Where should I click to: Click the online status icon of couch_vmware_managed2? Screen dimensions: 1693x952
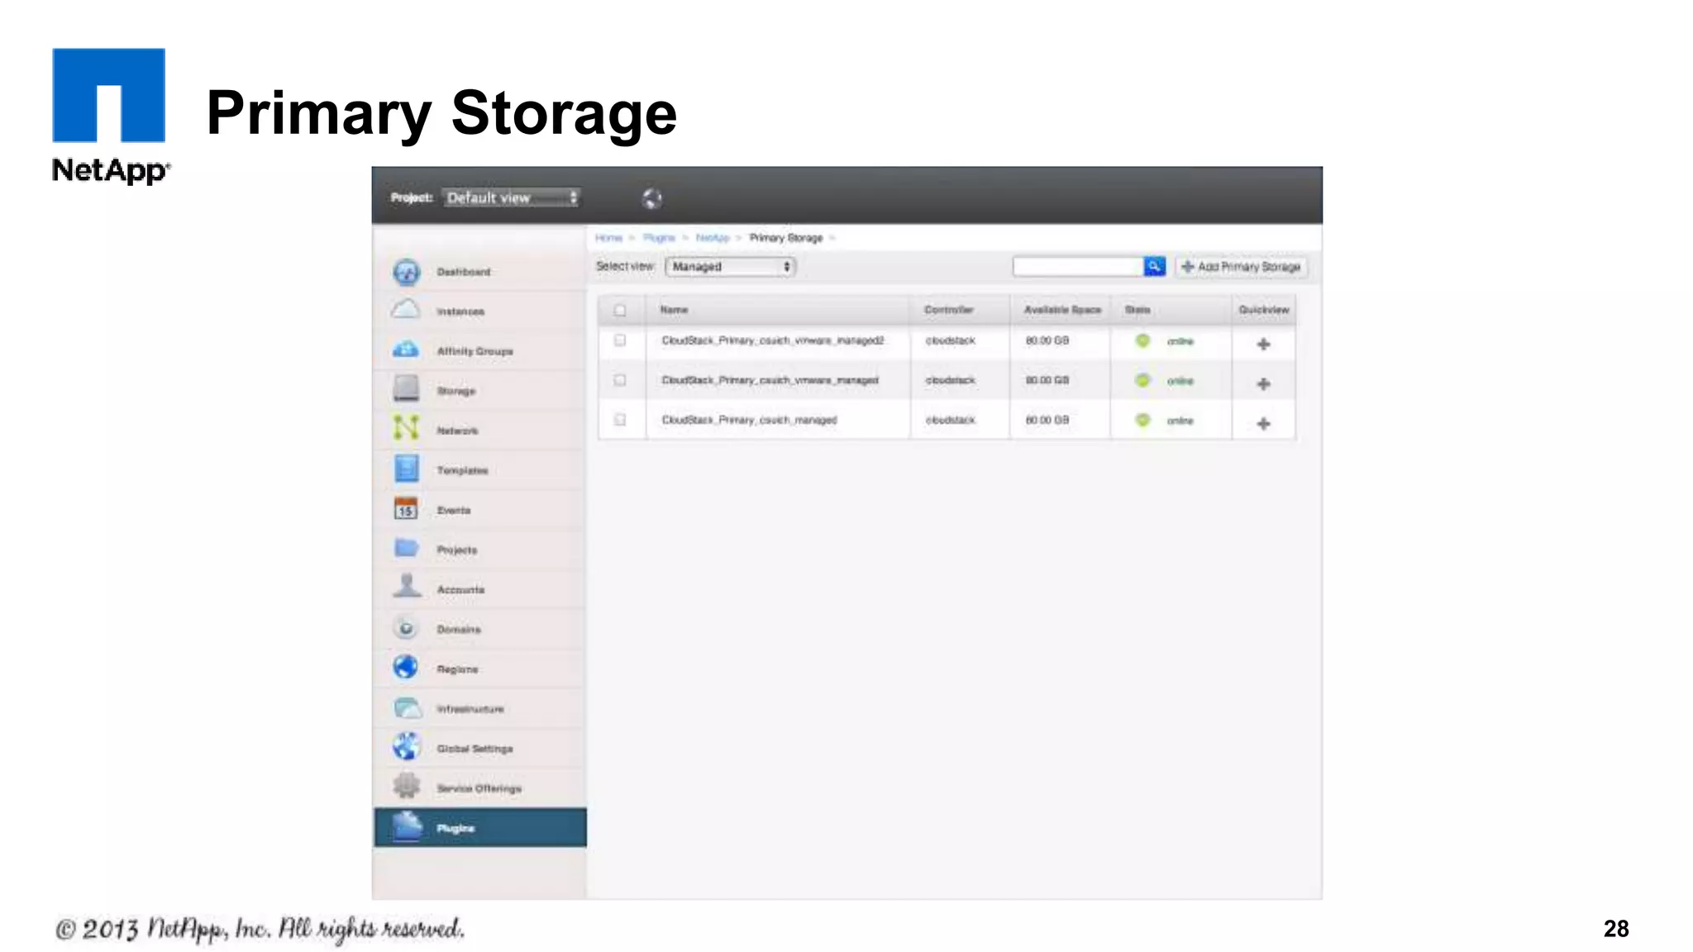click(x=1142, y=340)
